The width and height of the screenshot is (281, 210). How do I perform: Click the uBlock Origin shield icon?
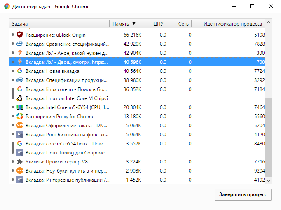click(x=20, y=35)
